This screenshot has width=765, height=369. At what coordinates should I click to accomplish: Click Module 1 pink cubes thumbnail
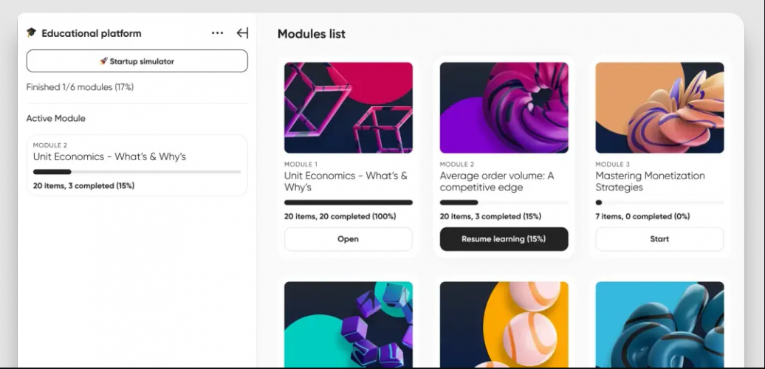coord(348,108)
